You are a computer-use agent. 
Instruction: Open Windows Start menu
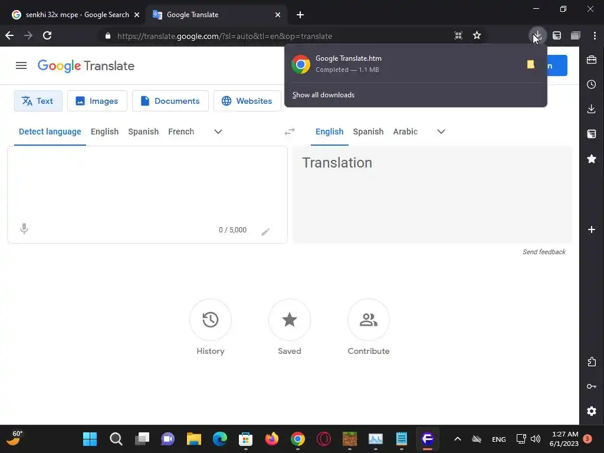(90, 439)
